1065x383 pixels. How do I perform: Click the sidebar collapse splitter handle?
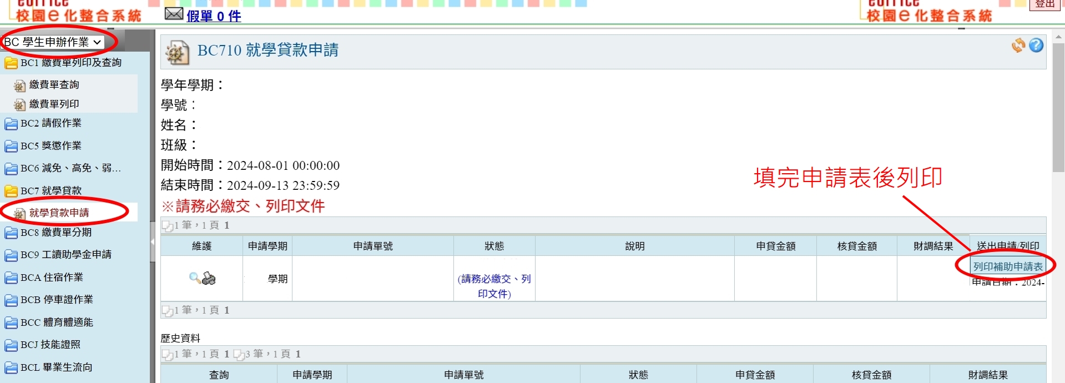pyautogui.click(x=152, y=242)
